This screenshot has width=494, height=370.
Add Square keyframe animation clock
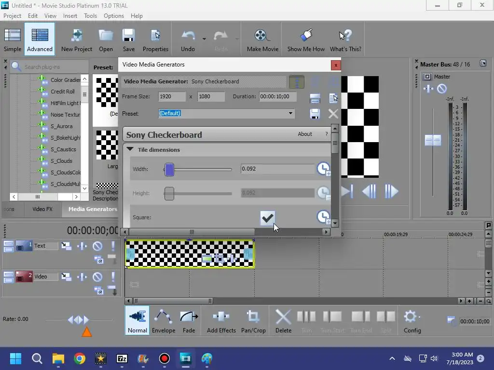[x=324, y=217]
